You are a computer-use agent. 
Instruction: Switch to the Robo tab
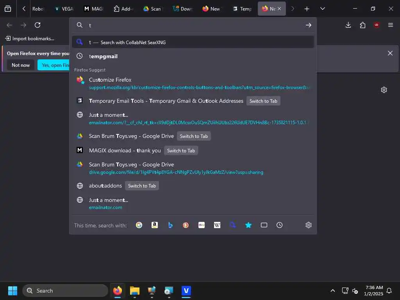pyautogui.click(x=38, y=9)
